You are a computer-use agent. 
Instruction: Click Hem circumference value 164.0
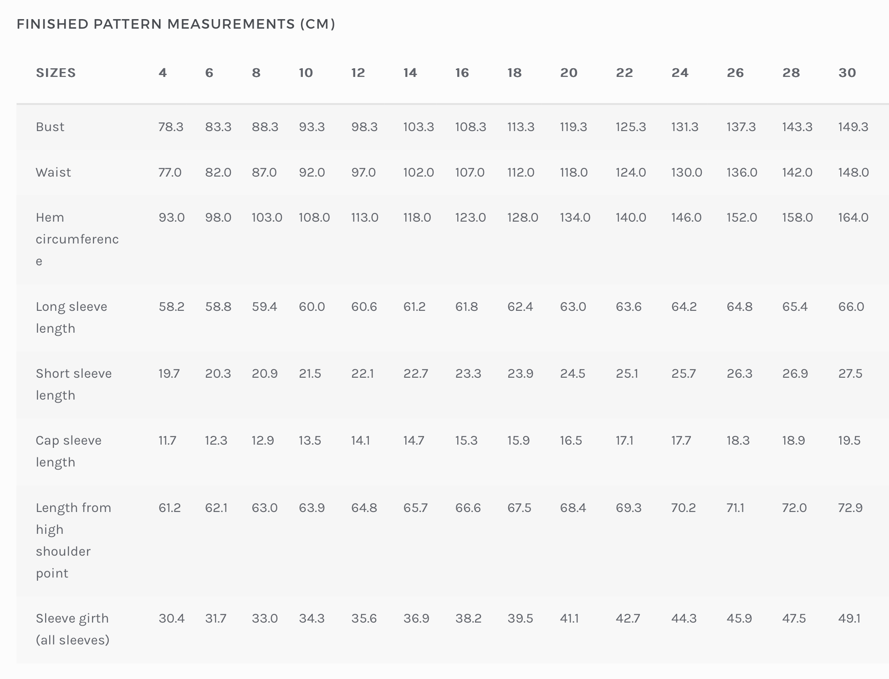point(853,218)
